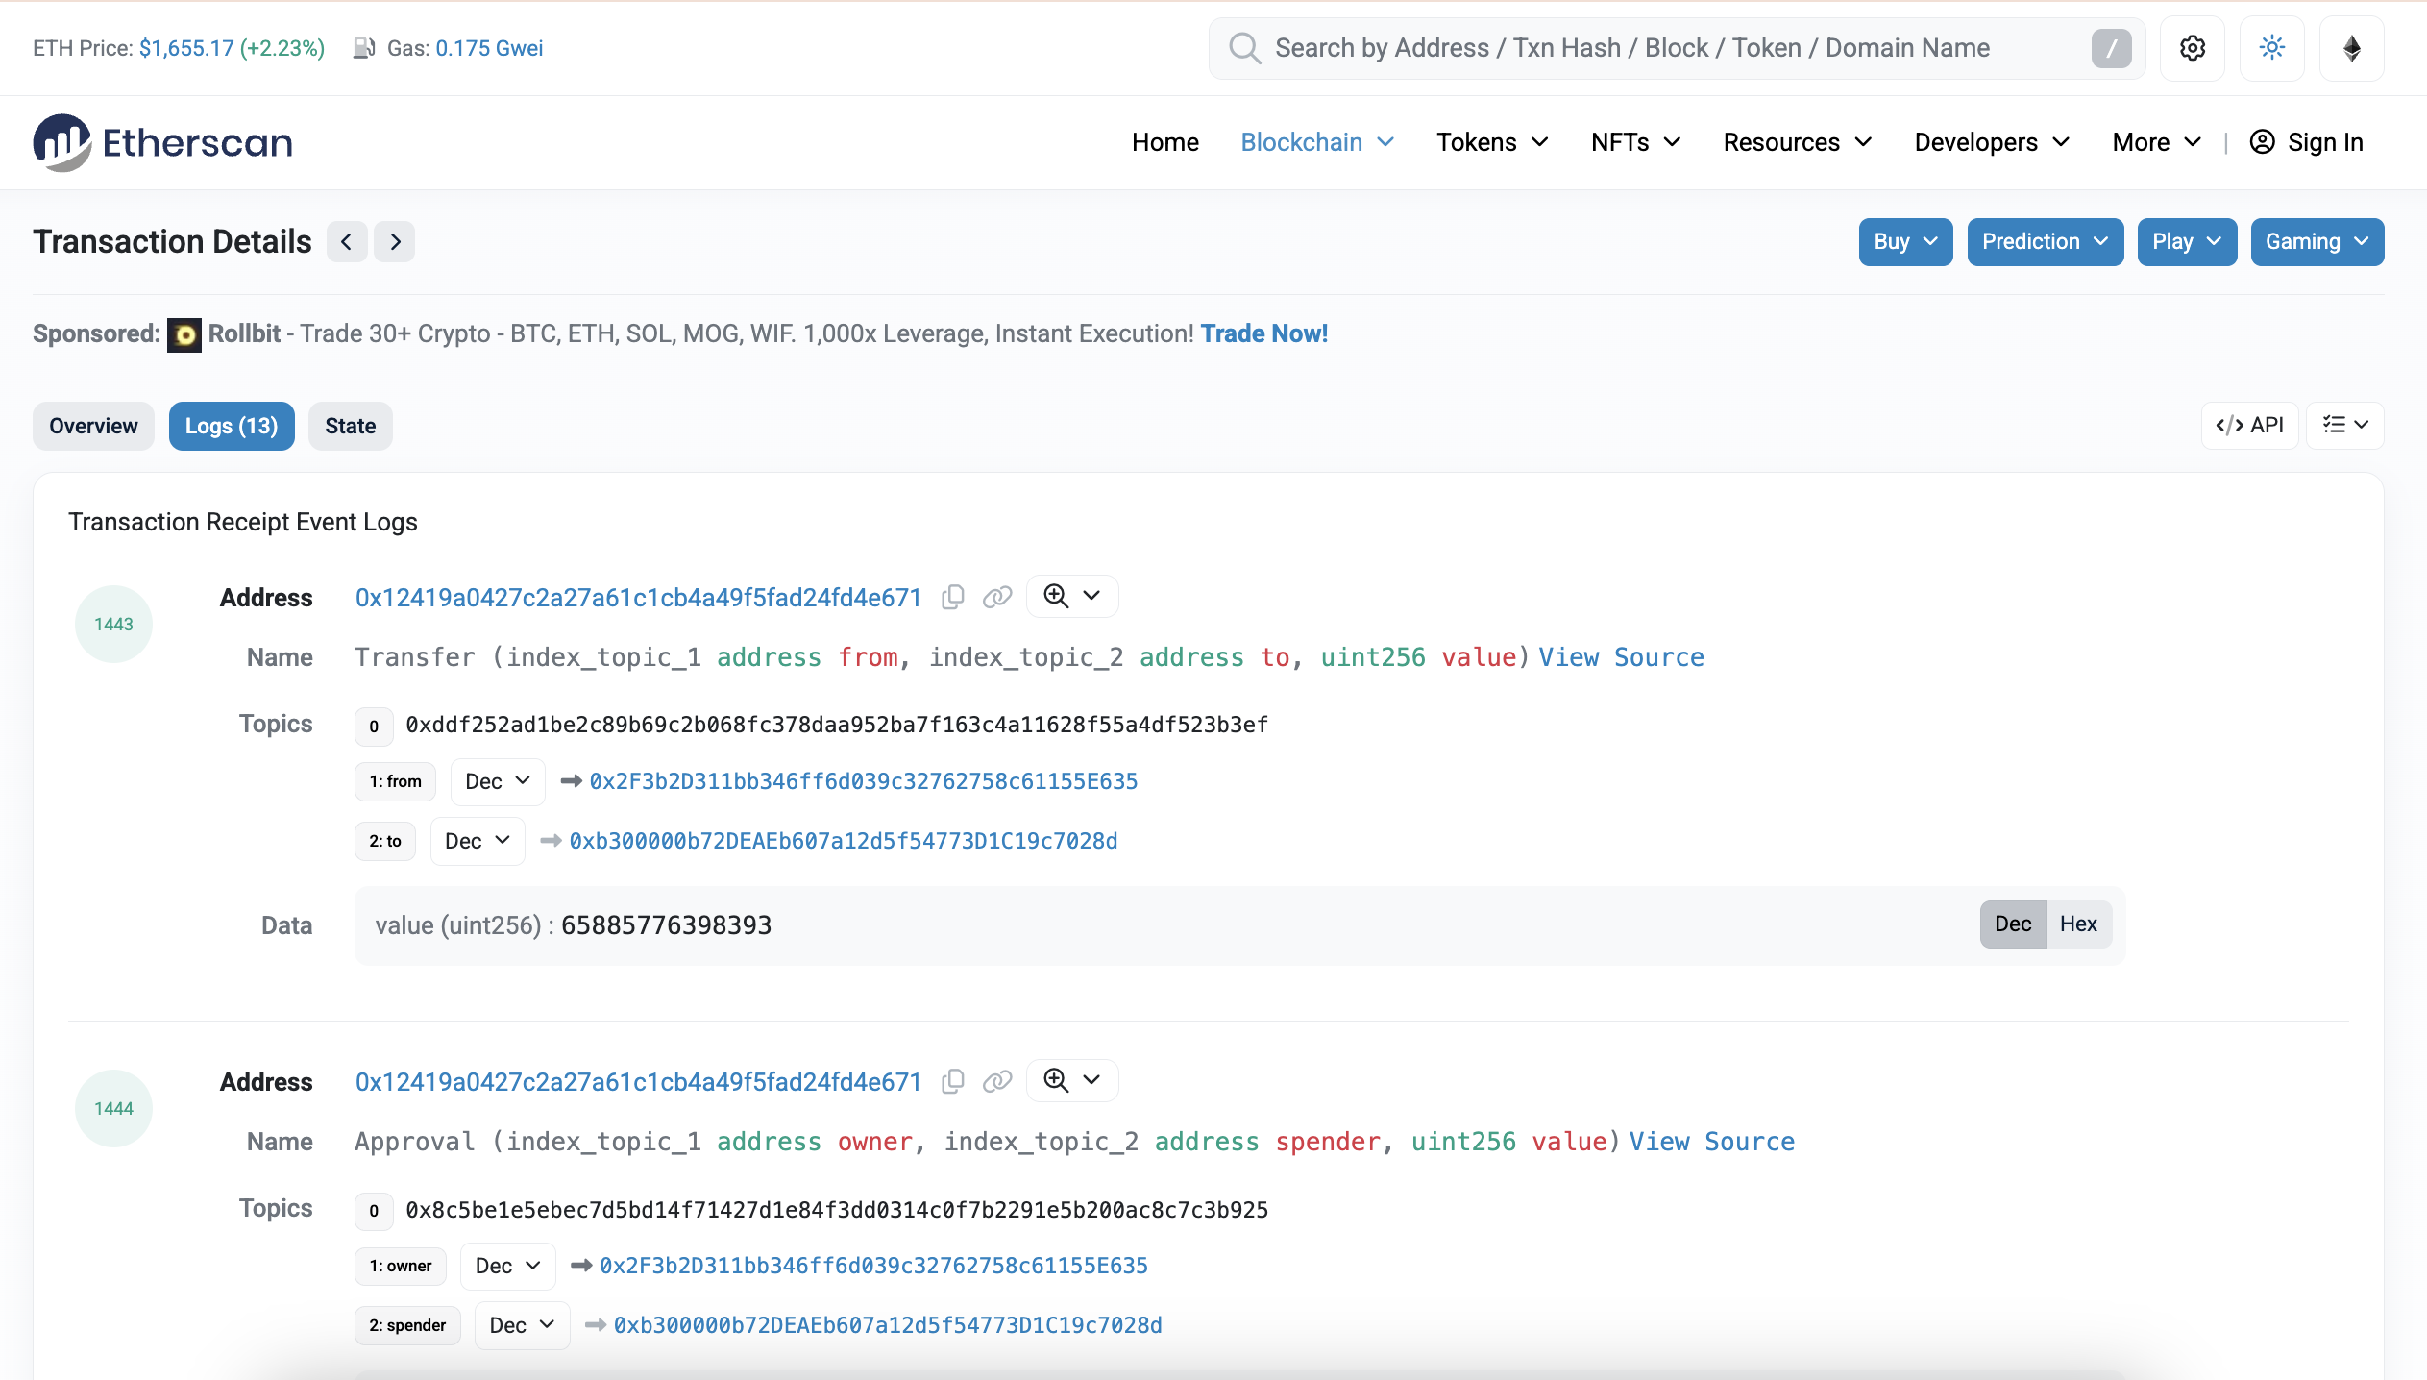The width and height of the screenshot is (2427, 1380).
Task: Switch to the State tab
Action: click(x=350, y=426)
